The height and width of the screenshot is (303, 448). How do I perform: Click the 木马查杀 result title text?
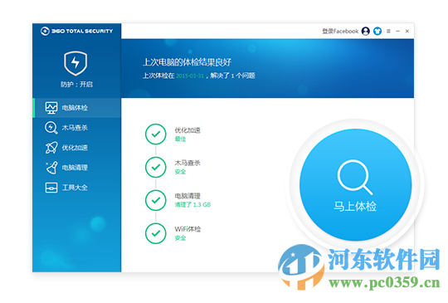click(187, 163)
